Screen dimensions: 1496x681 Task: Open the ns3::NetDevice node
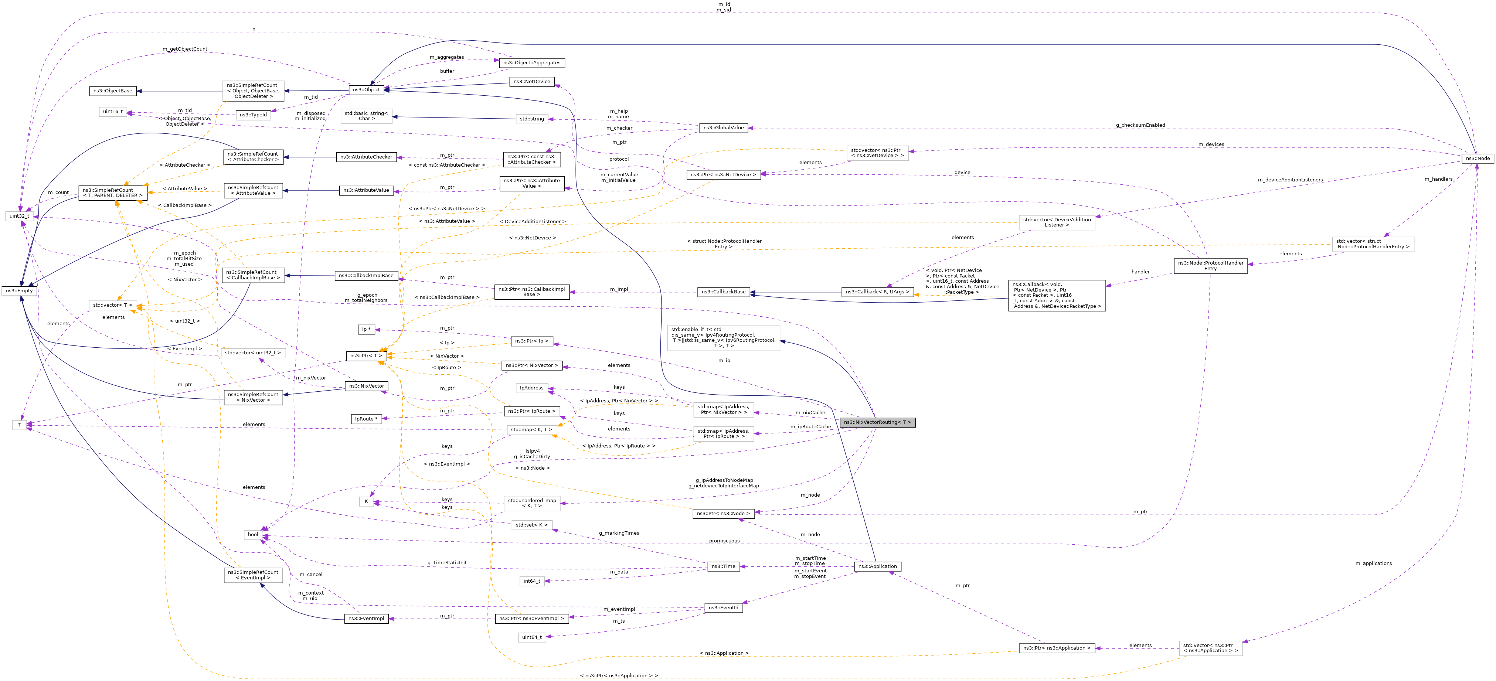[531, 81]
